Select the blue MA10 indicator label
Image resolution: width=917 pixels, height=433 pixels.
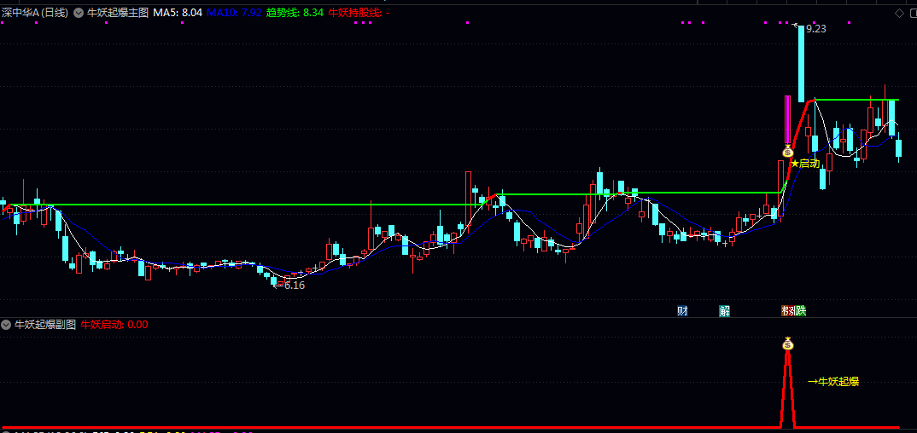pyautogui.click(x=233, y=13)
